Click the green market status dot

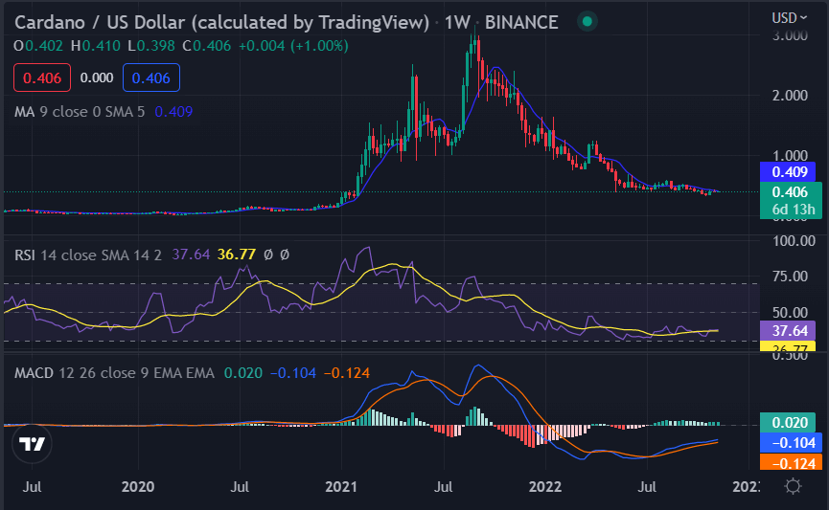click(x=587, y=22)
